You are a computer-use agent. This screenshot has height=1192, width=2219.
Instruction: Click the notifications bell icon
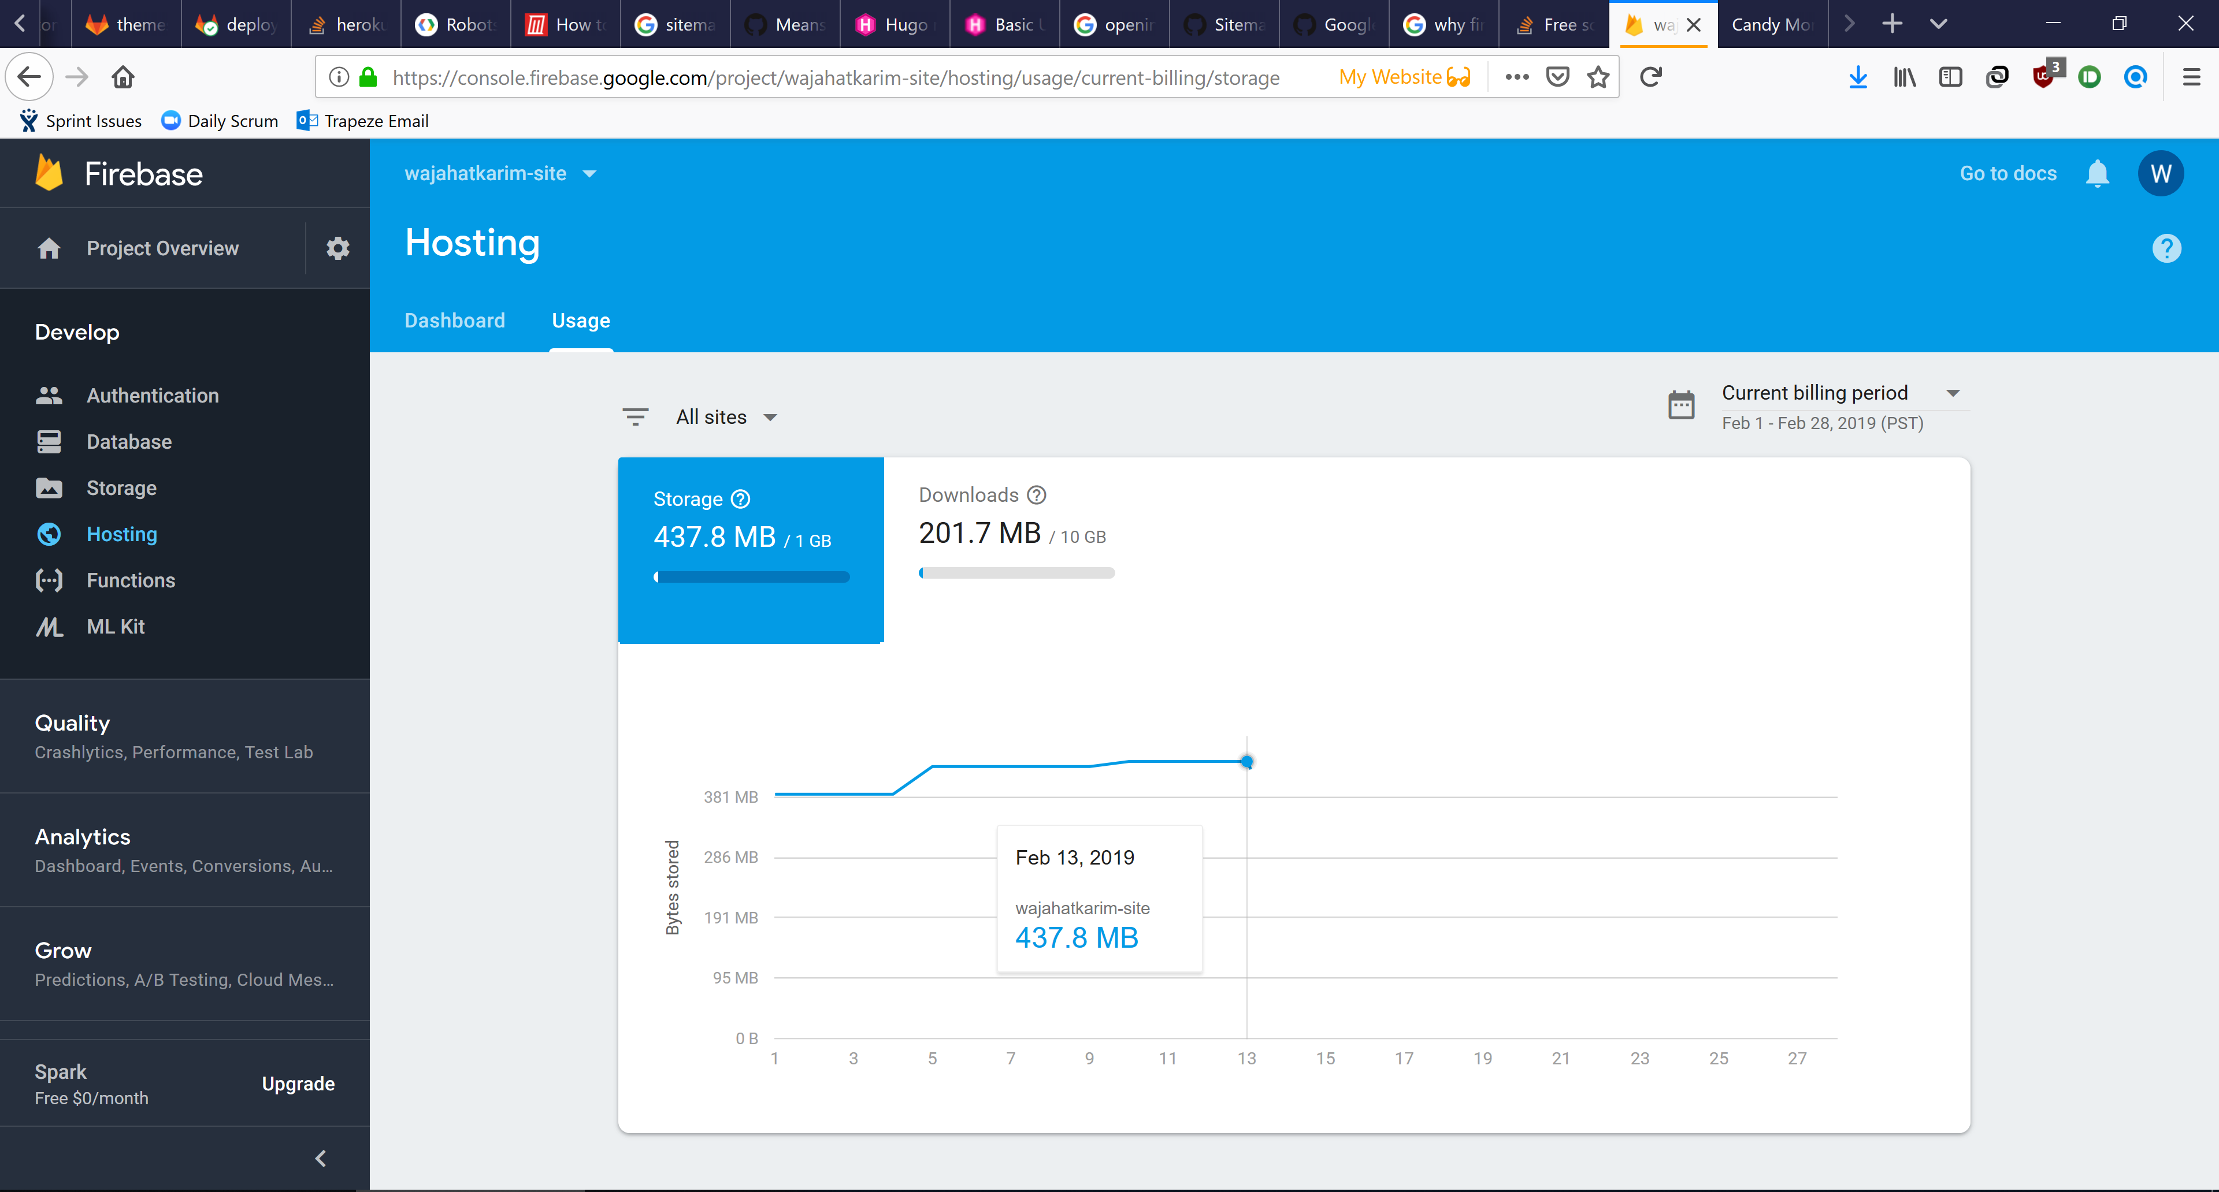2096,174
